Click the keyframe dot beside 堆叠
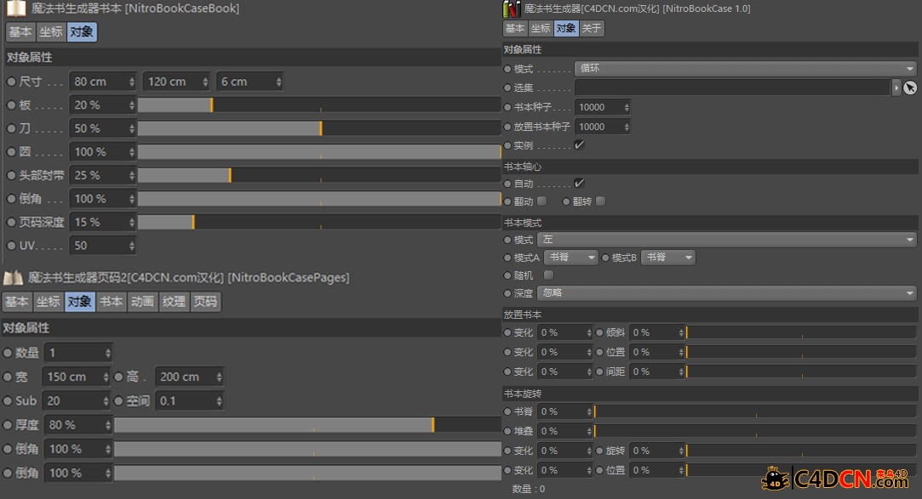Viewport: 922px width, 499px height. (507, 432)
